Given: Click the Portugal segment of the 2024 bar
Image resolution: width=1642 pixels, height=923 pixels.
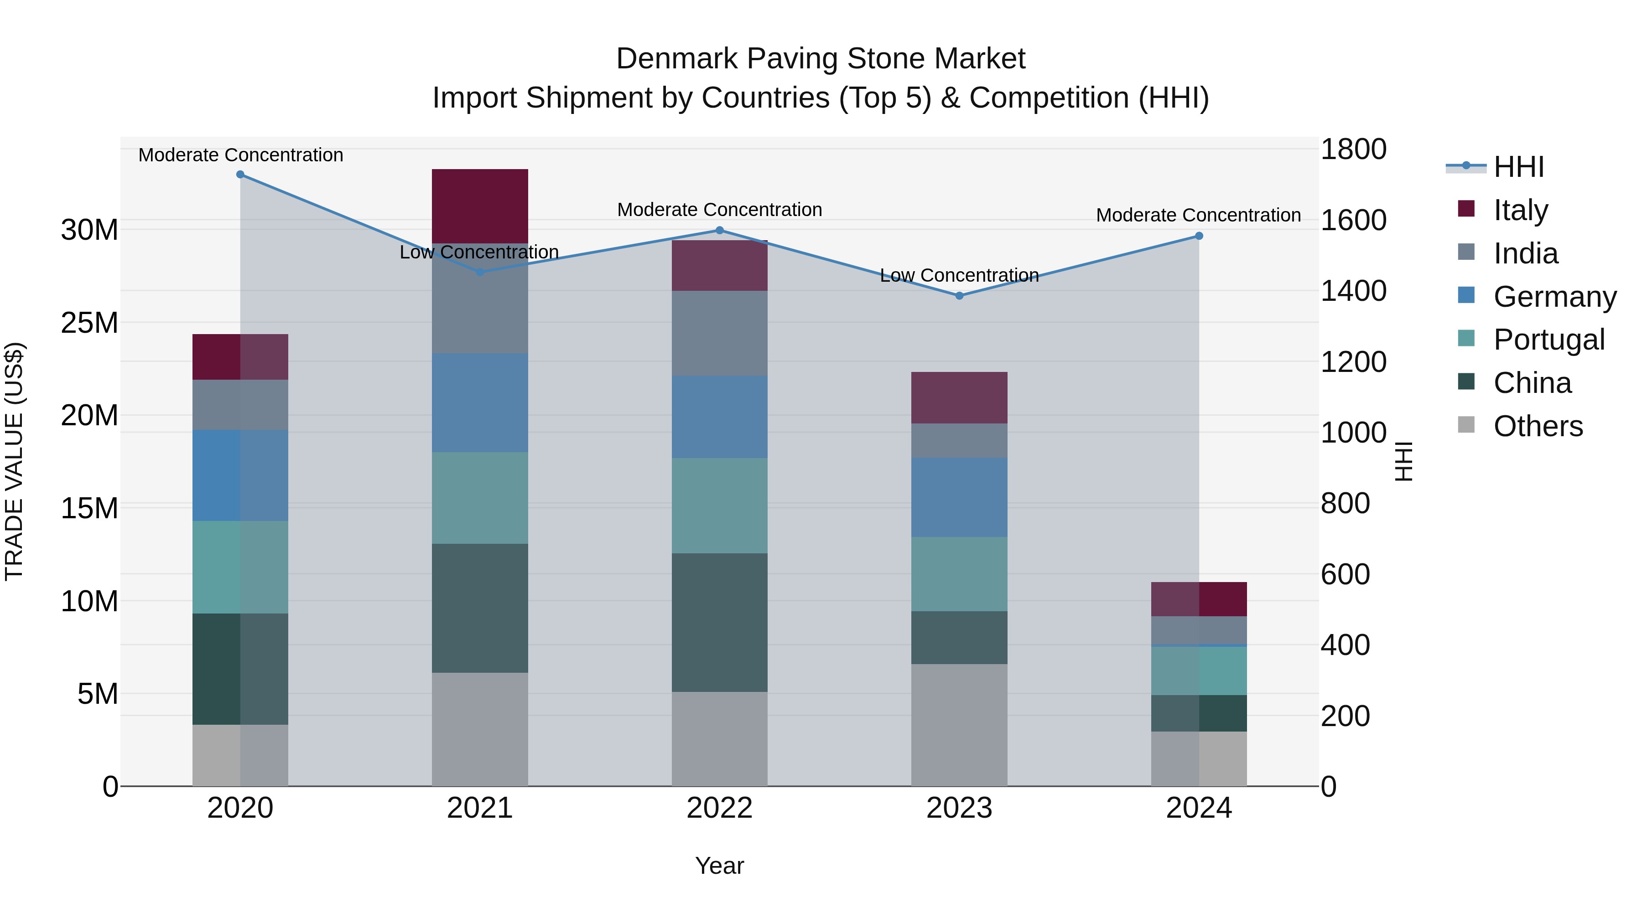Looking at the screenshot, I should (x=1199, y=671).
